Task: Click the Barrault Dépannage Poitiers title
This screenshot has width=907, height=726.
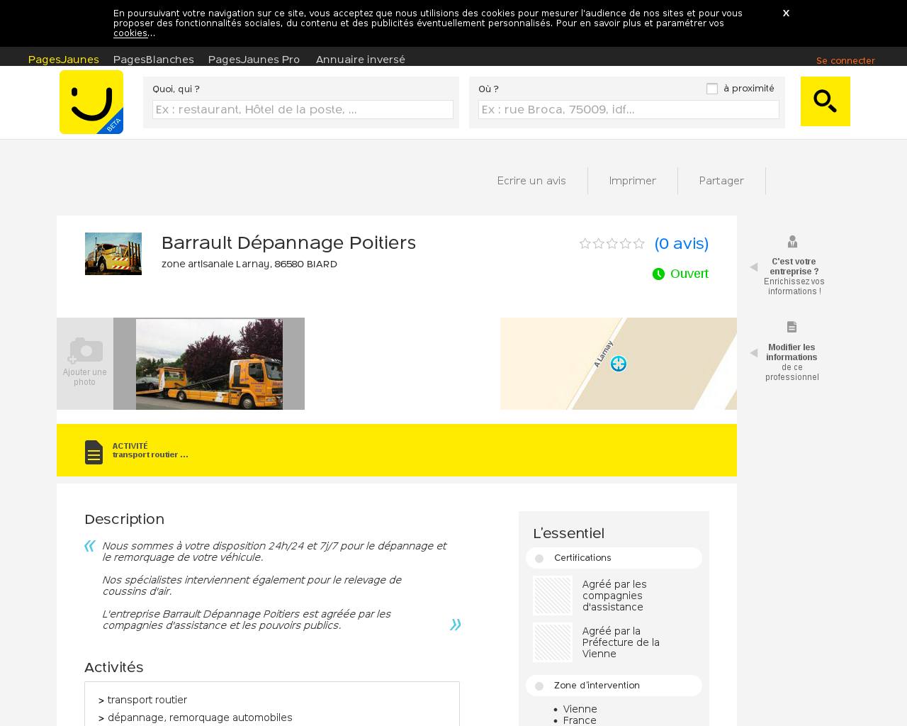Action: (x=288, y=242)
